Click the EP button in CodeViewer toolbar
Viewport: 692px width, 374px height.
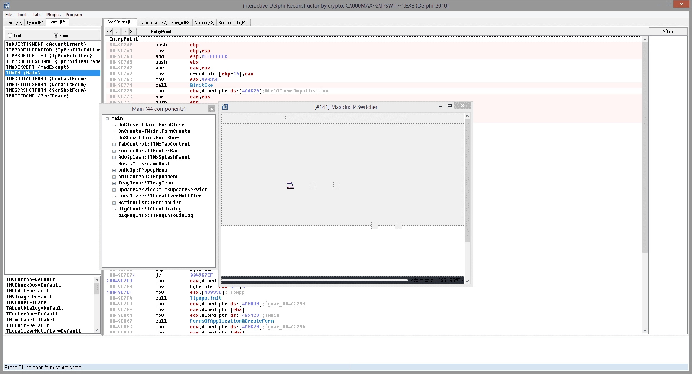(109, 32)
